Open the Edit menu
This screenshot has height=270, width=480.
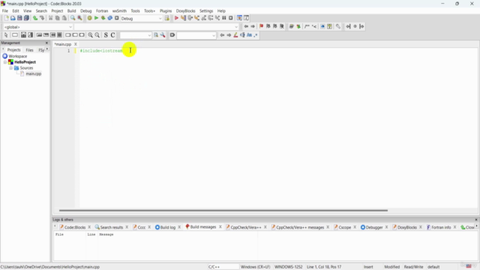coord(16,10)
